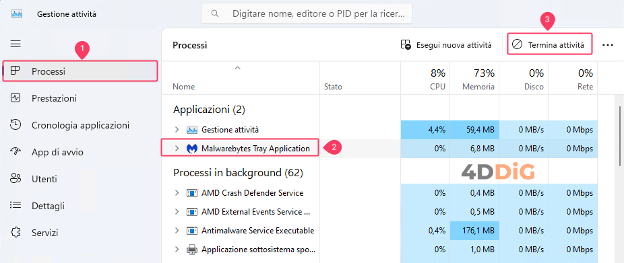624x263 pixels.
Task: Click the 1,0 MB memory cell
Action: pos(474,250)
